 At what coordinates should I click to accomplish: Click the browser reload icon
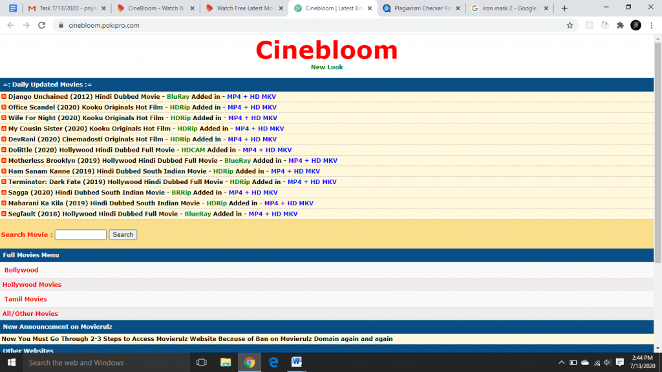[42, 25]
